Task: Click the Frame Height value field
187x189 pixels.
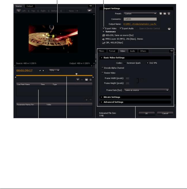Action: pos(127,83)
